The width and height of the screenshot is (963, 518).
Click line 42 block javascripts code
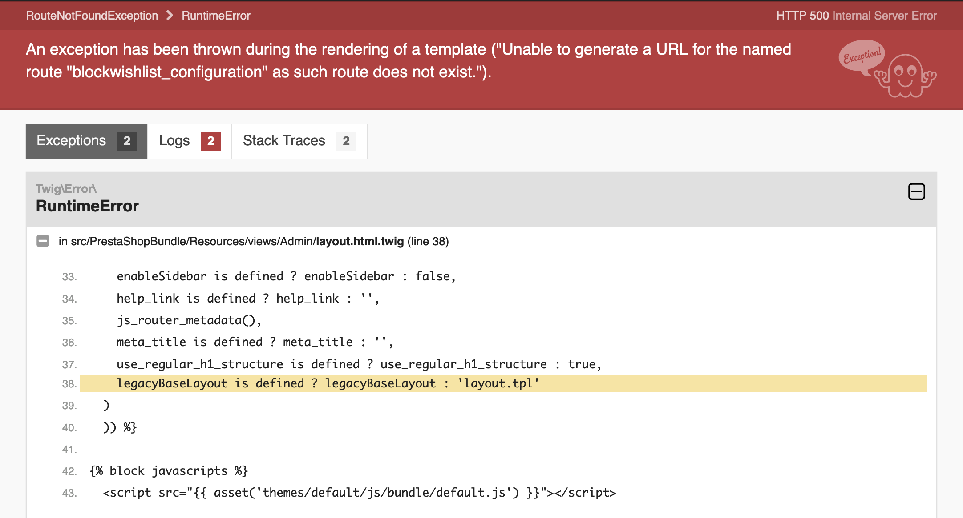[169, 471]
